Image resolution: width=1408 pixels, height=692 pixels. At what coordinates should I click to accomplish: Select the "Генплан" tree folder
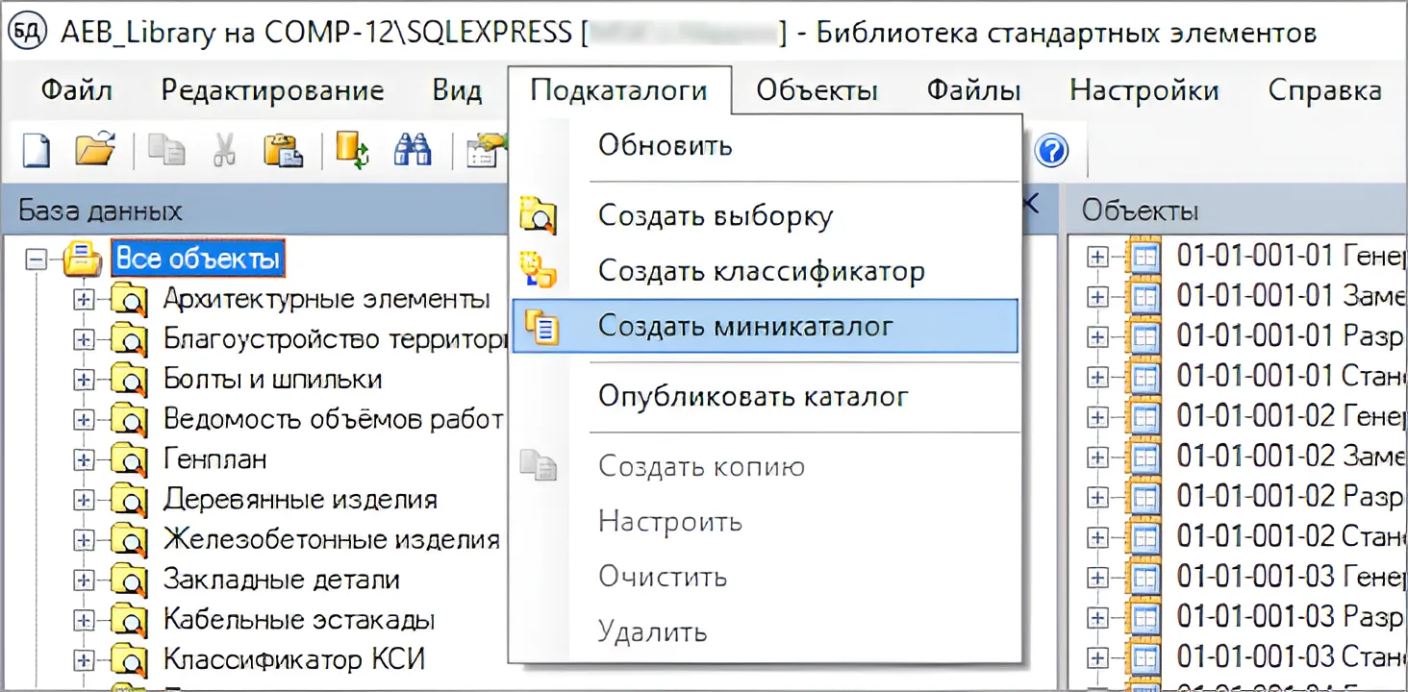coord(215,459)
